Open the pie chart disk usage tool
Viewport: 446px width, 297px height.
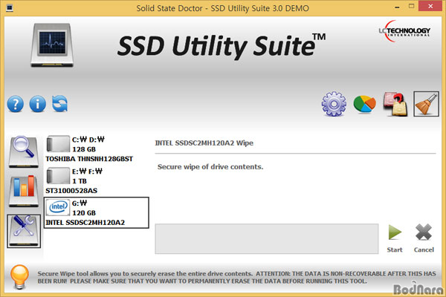tap(365, 104)
